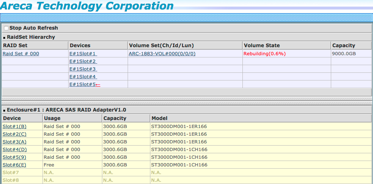Click the Rebuilding(0.6%) volume state text
373x184 pixels.
(264, 54)
